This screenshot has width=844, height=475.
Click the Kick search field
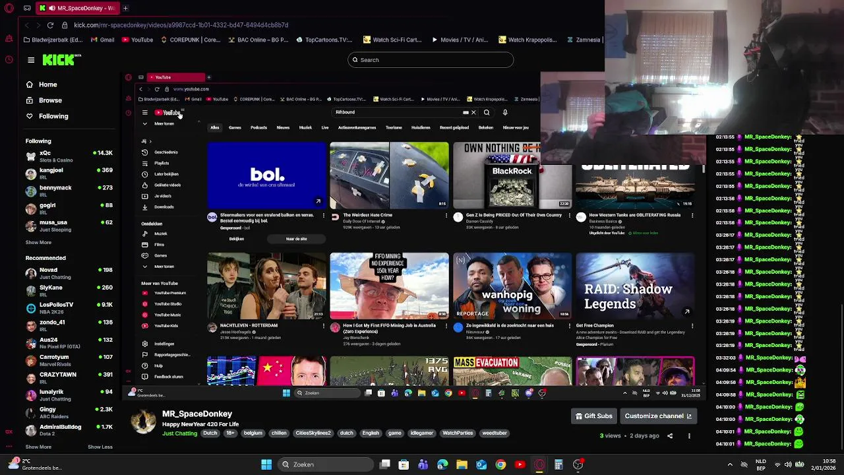(431, 60)
